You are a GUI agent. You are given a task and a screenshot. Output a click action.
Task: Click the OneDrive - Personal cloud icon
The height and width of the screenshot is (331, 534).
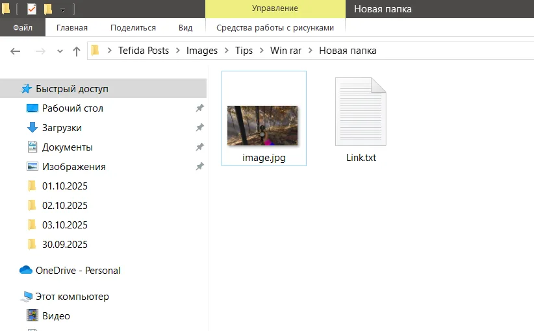26,270
